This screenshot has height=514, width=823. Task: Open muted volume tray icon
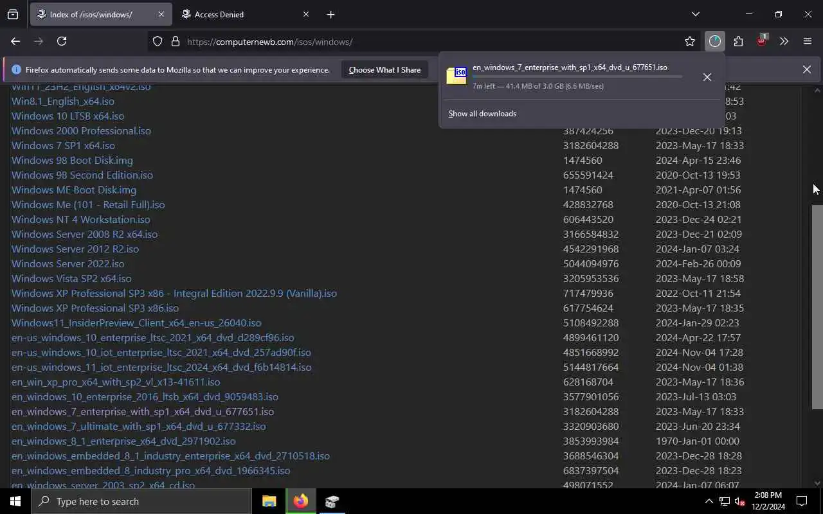point(739,501)
